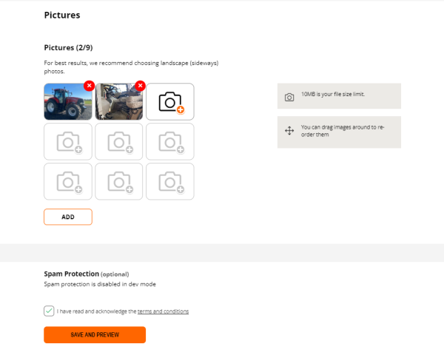The width and height of the screenshot is (444, 361).
Task: Click the first empty slot in middle row
Action: (68, 141)
